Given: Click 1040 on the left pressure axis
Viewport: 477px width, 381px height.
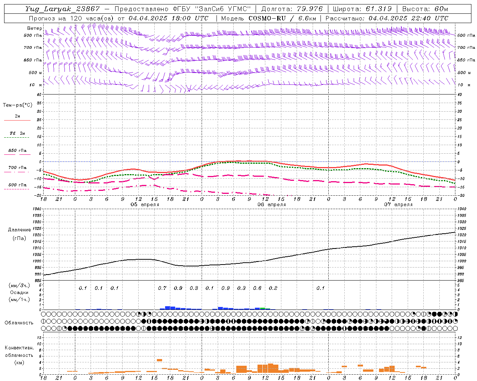Looking at the screenshot, I should click(x=37, y=209).
